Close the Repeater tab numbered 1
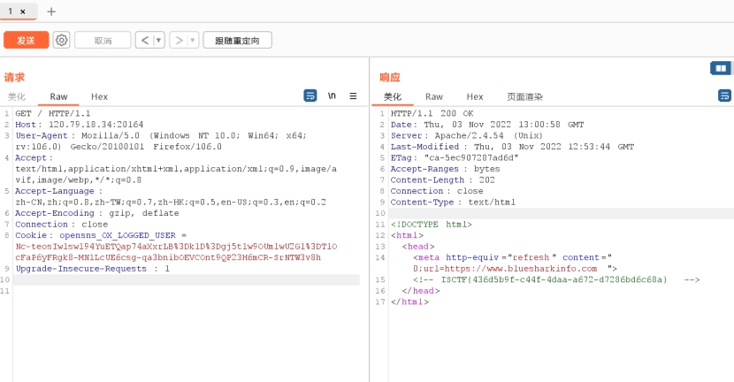This screenshot has width=734, height=382. 23,11
